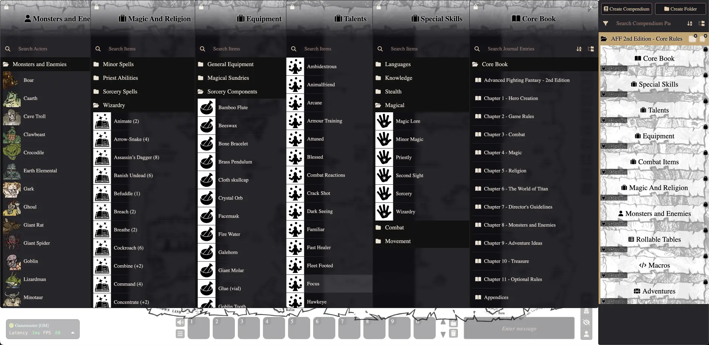Collapse the Wizardry folder
Screen dimensions: 709x345
click(x=114, y=105)
